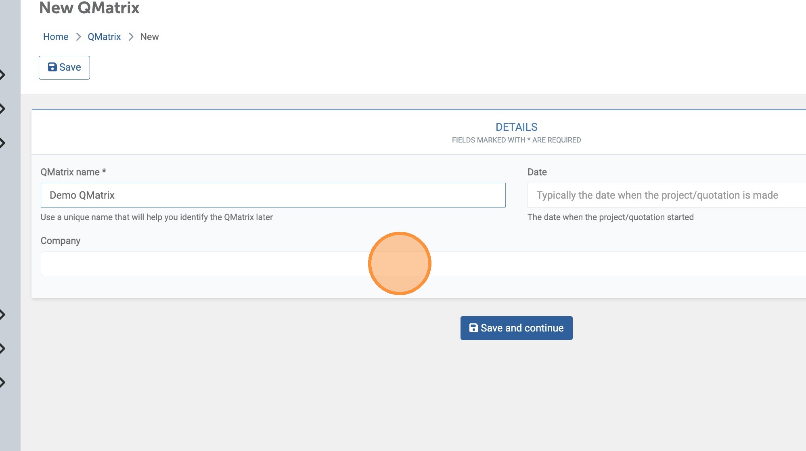Screen dimensions: 806x451
Task: Click the Company field label
Action: [x=61, y=241]
